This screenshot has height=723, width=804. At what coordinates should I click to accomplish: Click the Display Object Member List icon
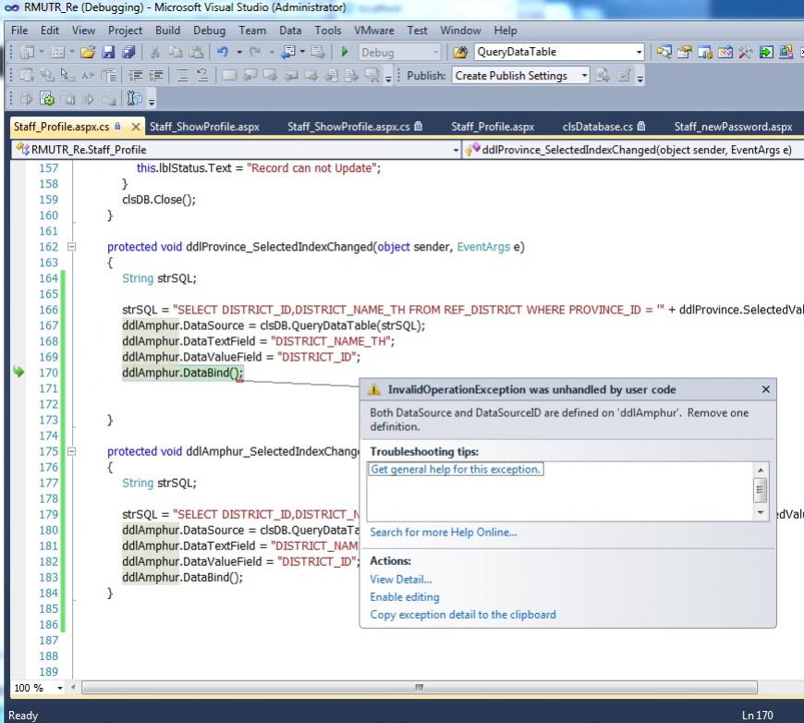27,76
